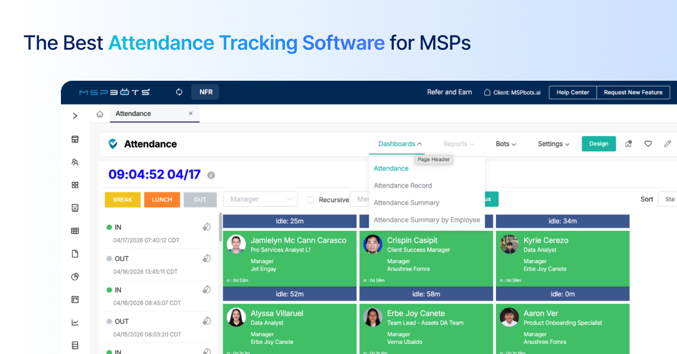Click the 'idle: 34m' bar

click(x=562, y=221)
